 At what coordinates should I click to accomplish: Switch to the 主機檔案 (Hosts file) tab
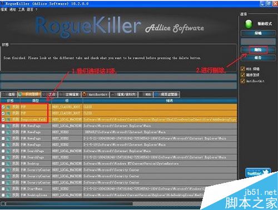pos(69,94)
